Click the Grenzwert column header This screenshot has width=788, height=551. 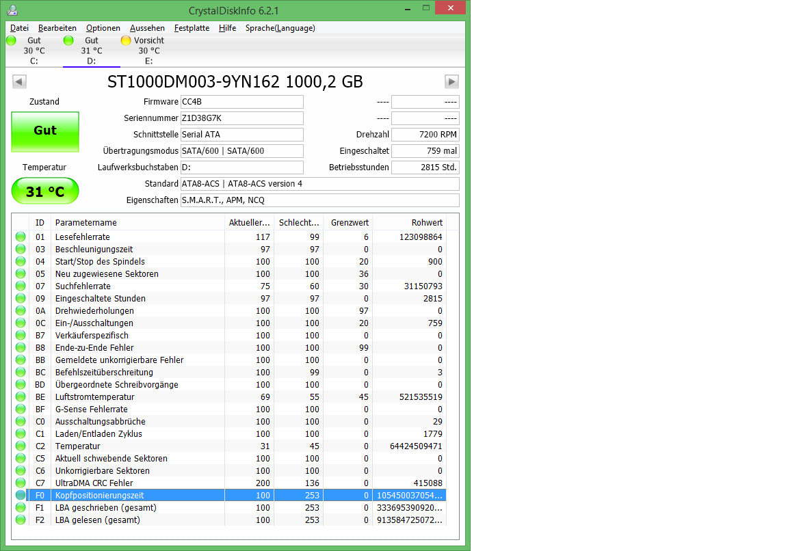click(347, 222)
